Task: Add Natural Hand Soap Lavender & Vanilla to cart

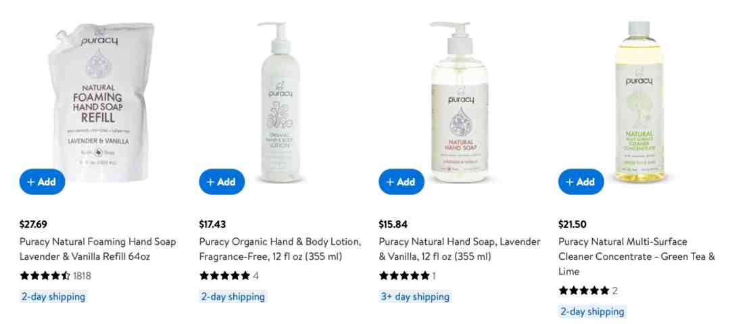Action: click(x=401, y=182)
